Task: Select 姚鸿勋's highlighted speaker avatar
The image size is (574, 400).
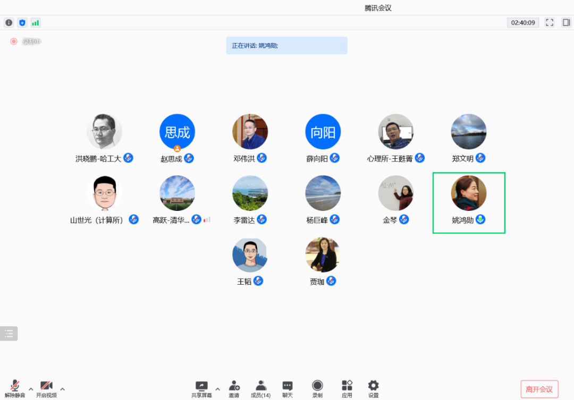Action: pyautogui.click(x=469, y=193)
